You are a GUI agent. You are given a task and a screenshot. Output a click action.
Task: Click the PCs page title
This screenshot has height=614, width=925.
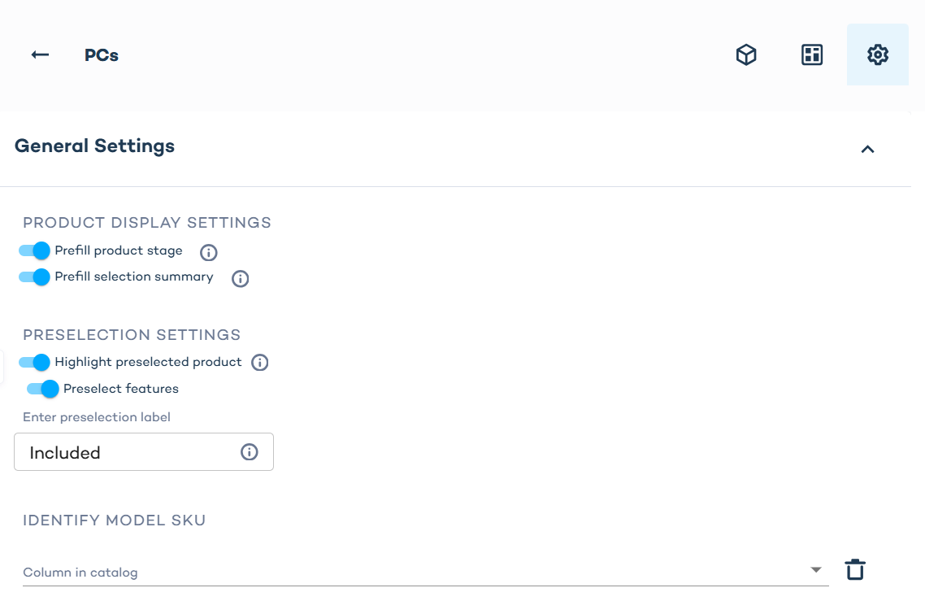point(102,55)
